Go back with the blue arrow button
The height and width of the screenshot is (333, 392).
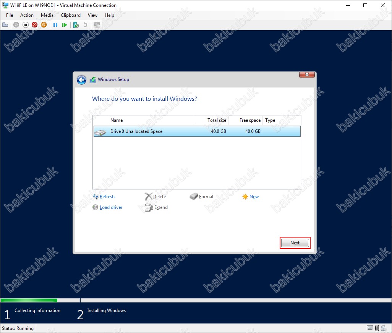click(81, 80)
